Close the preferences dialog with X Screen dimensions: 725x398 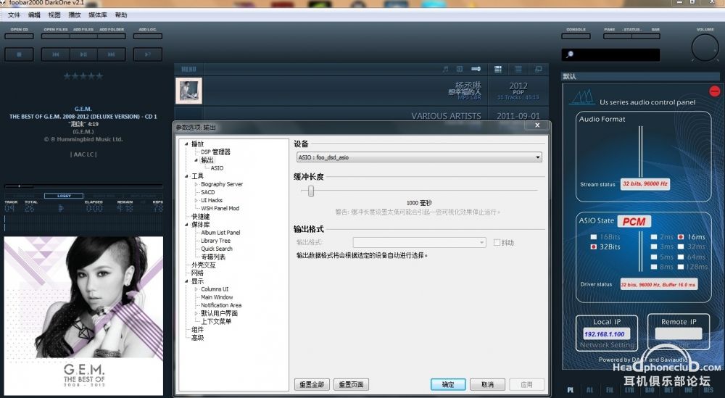pos(537,125)
